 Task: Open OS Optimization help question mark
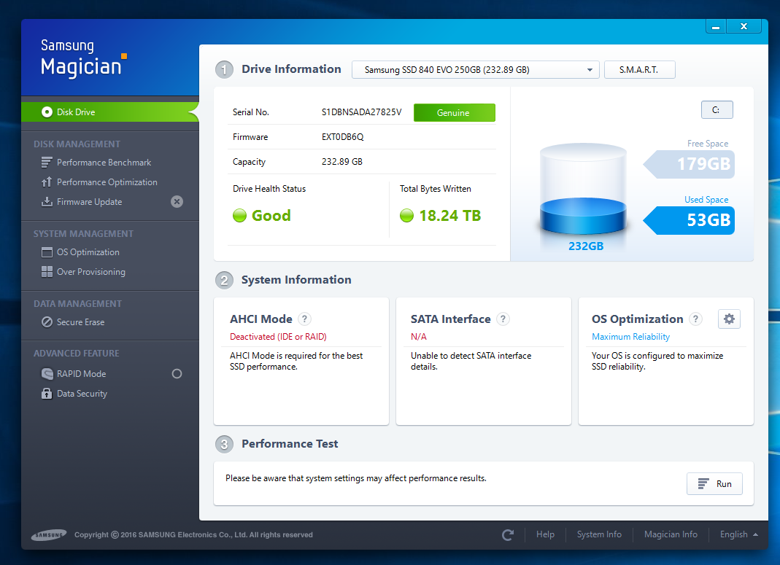(696, 319)
